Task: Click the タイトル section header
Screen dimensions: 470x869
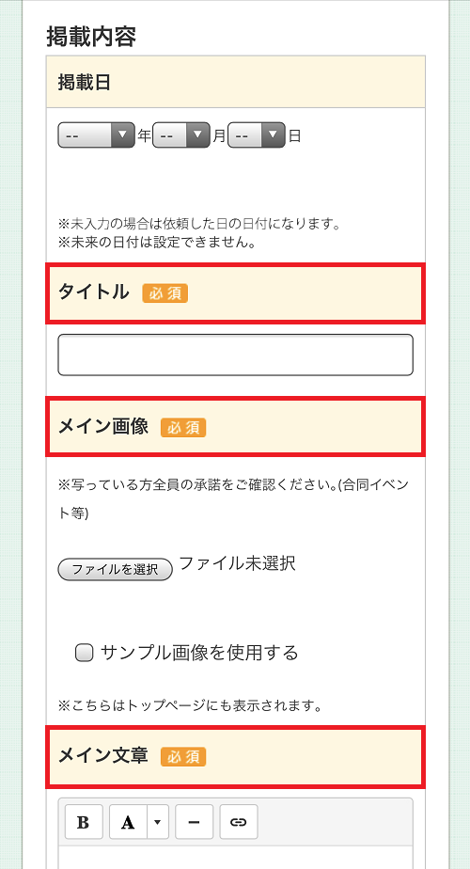Action: [x=236, y=293]
